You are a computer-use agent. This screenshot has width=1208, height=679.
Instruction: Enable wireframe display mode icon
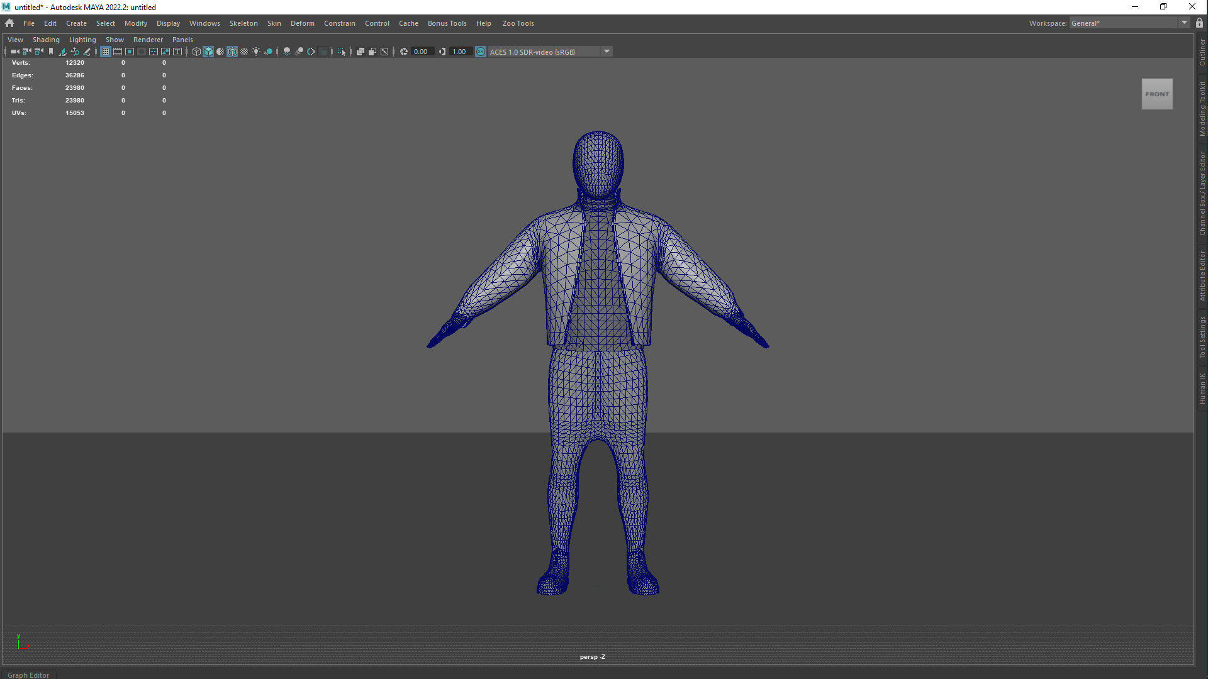click(x=196, y=52)
